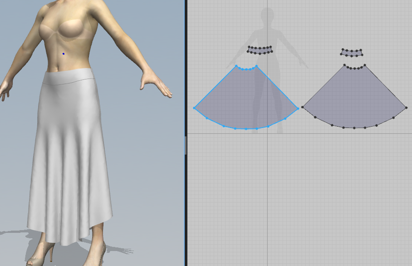412x266 pixels.
Task: Click the right hem corner point of the unselected skirt
Action: click(x=406, y=108)
